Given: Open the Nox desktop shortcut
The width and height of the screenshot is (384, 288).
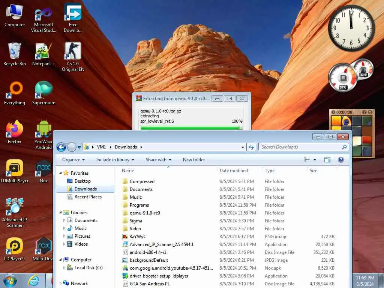Looking at the screenshot, I should pyautogui.click(x=43, y=171).
